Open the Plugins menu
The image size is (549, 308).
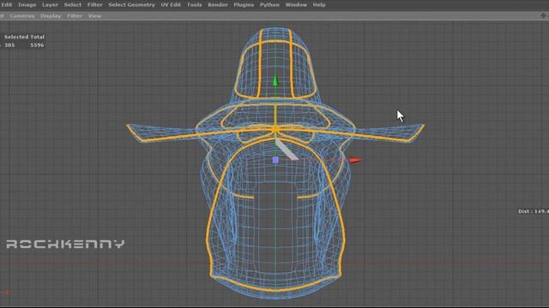tap(244, 5)
